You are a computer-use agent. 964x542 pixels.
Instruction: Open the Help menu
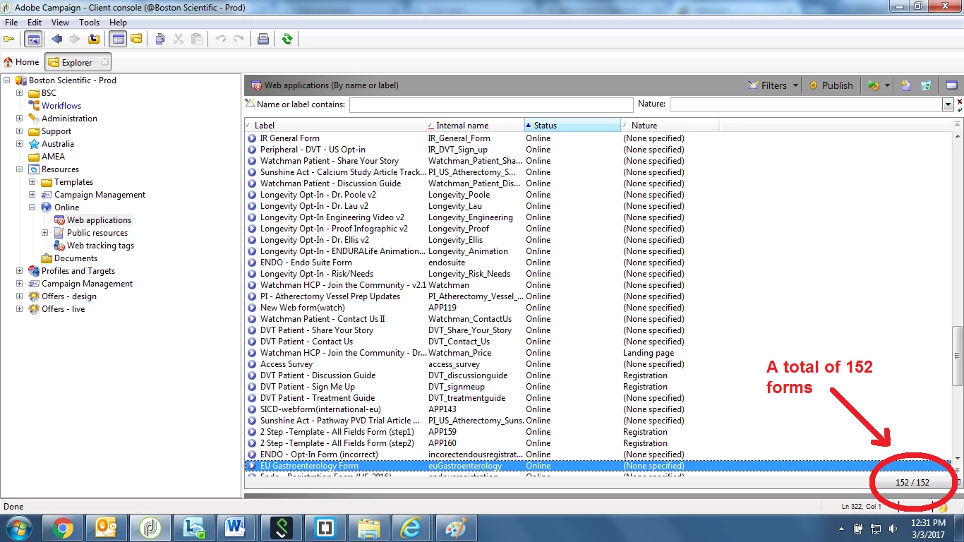(118, 23)
